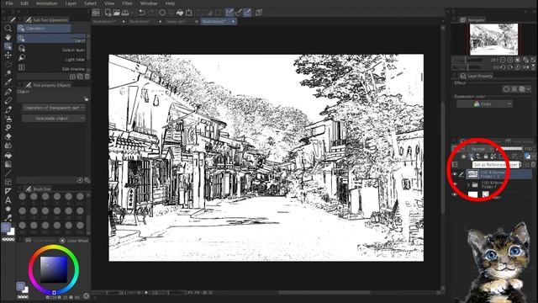Screen dimensions: 538x303
Task: Select the Fill bucket tool
Action: (8, 155)
